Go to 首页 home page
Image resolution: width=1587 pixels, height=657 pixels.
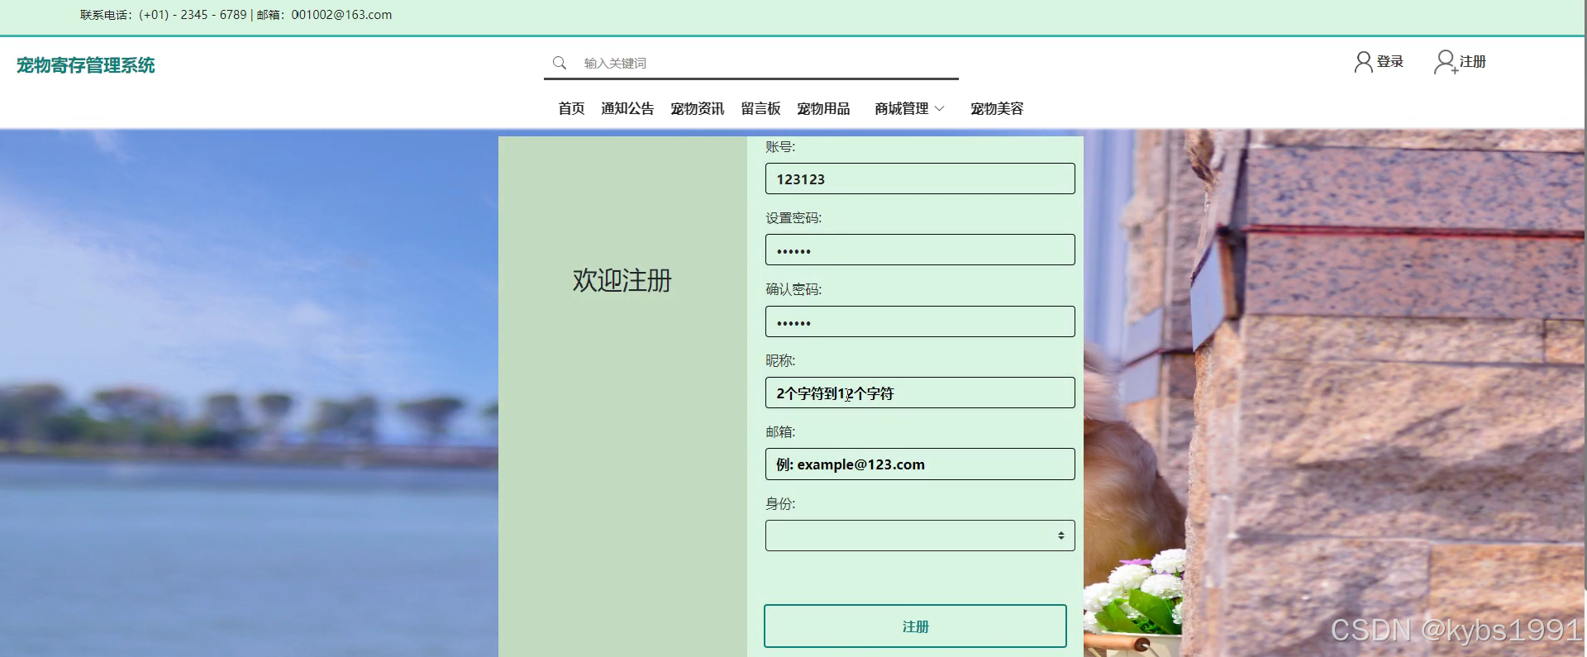(x=571, y=108)
